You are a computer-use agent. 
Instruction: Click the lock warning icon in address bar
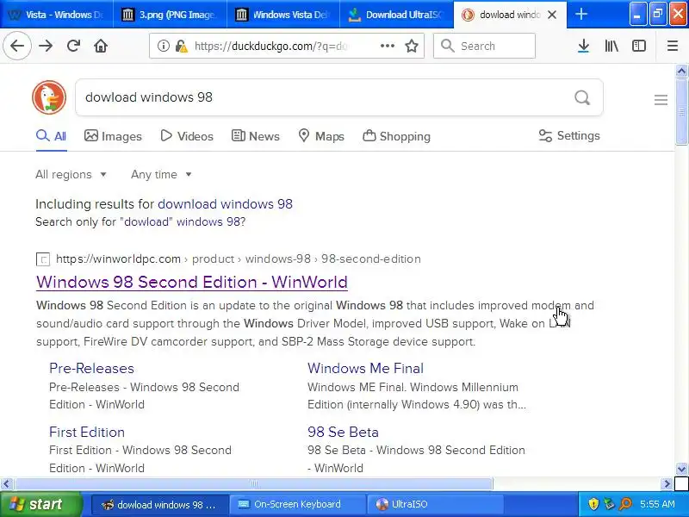[181, 46]
